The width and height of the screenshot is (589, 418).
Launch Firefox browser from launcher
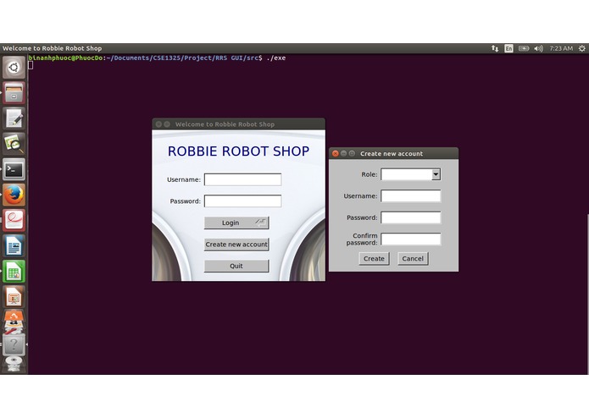pyautogui.click(x=14, y=195)
